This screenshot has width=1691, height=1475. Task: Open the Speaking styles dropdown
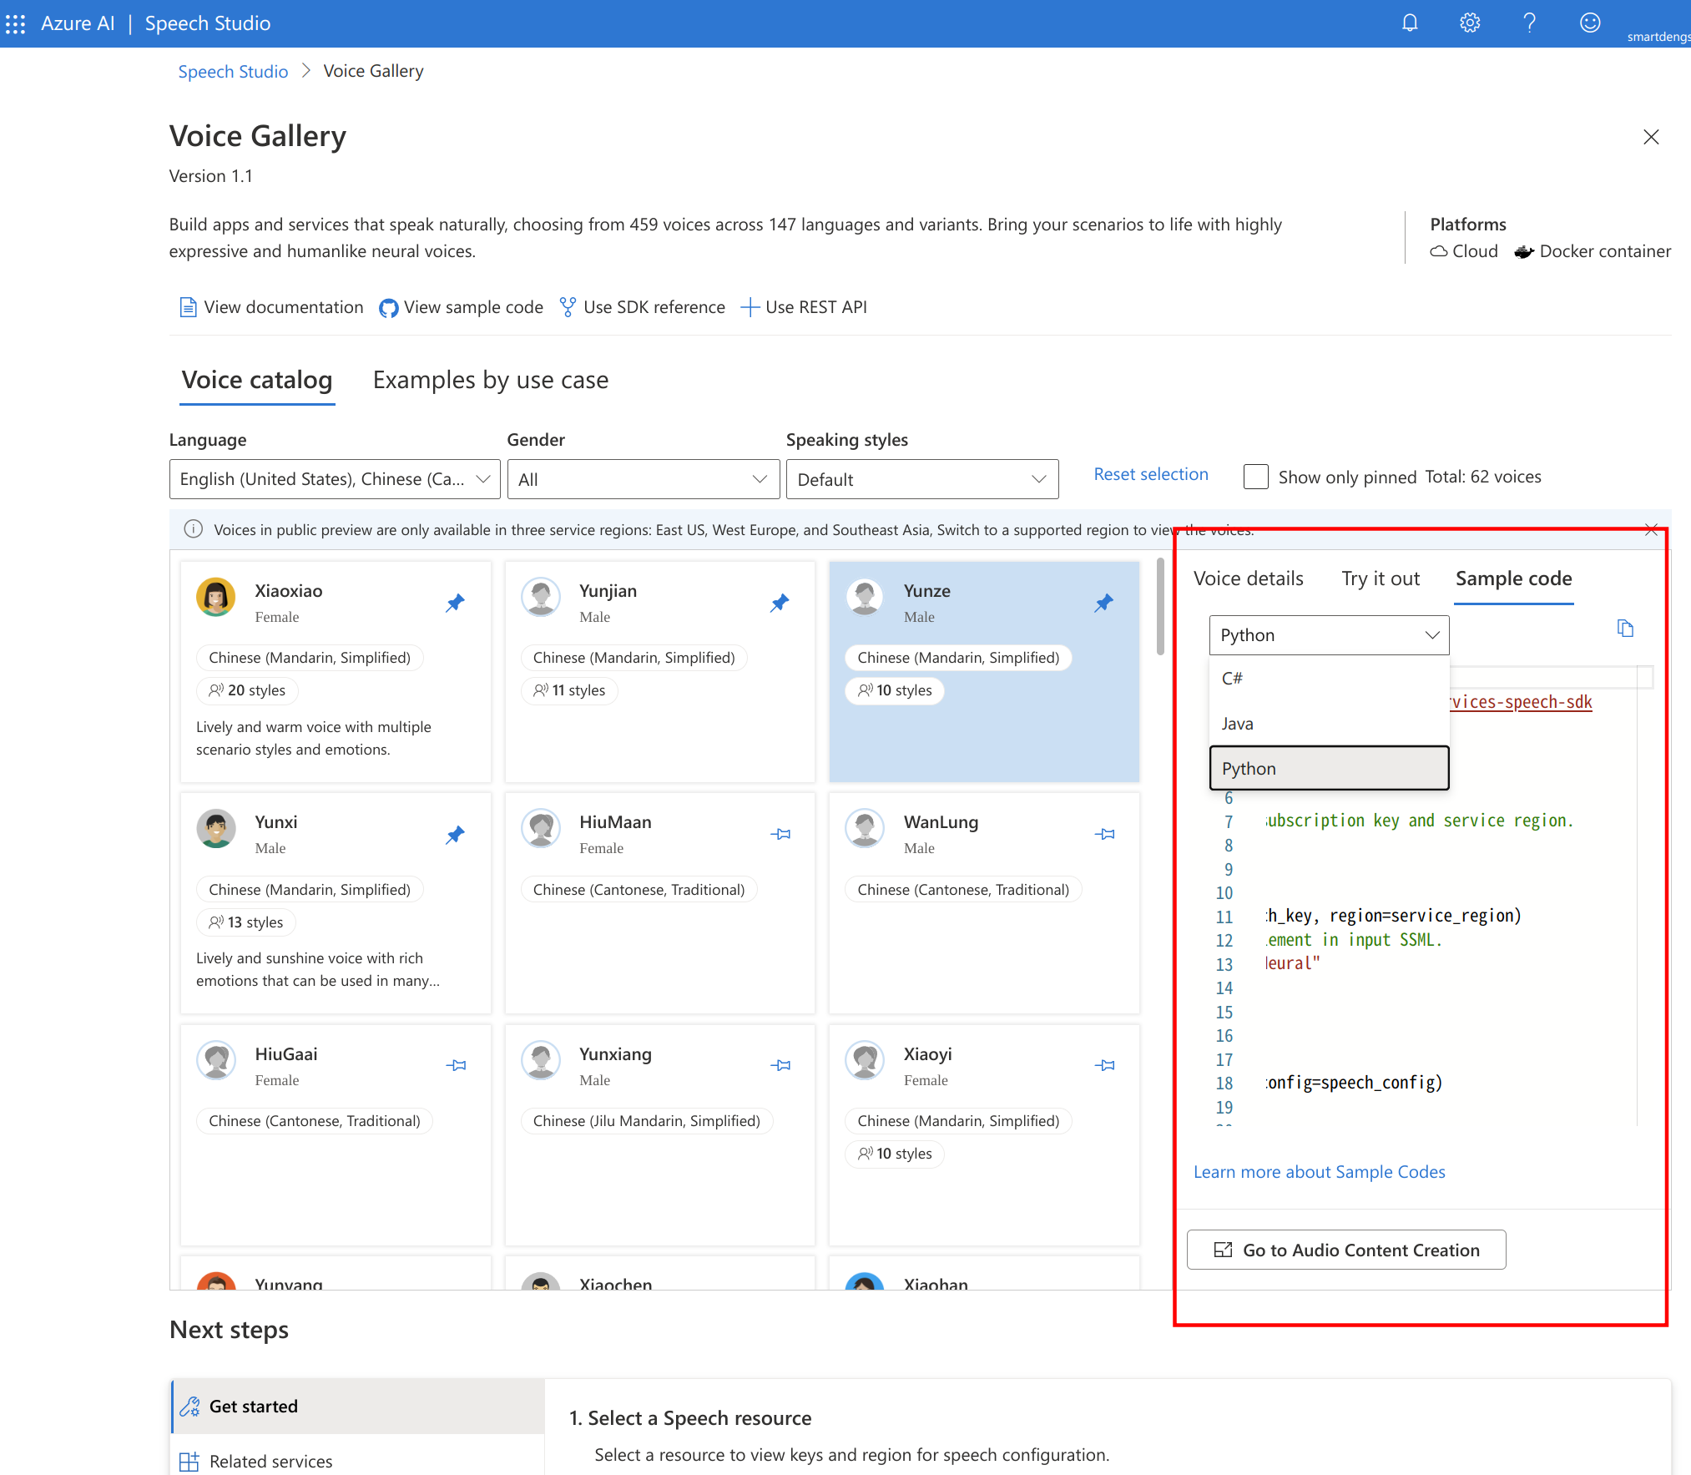tap(922, 479)
